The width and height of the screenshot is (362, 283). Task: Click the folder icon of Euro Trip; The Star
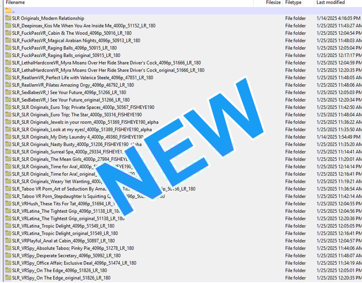tap(8, 114)
